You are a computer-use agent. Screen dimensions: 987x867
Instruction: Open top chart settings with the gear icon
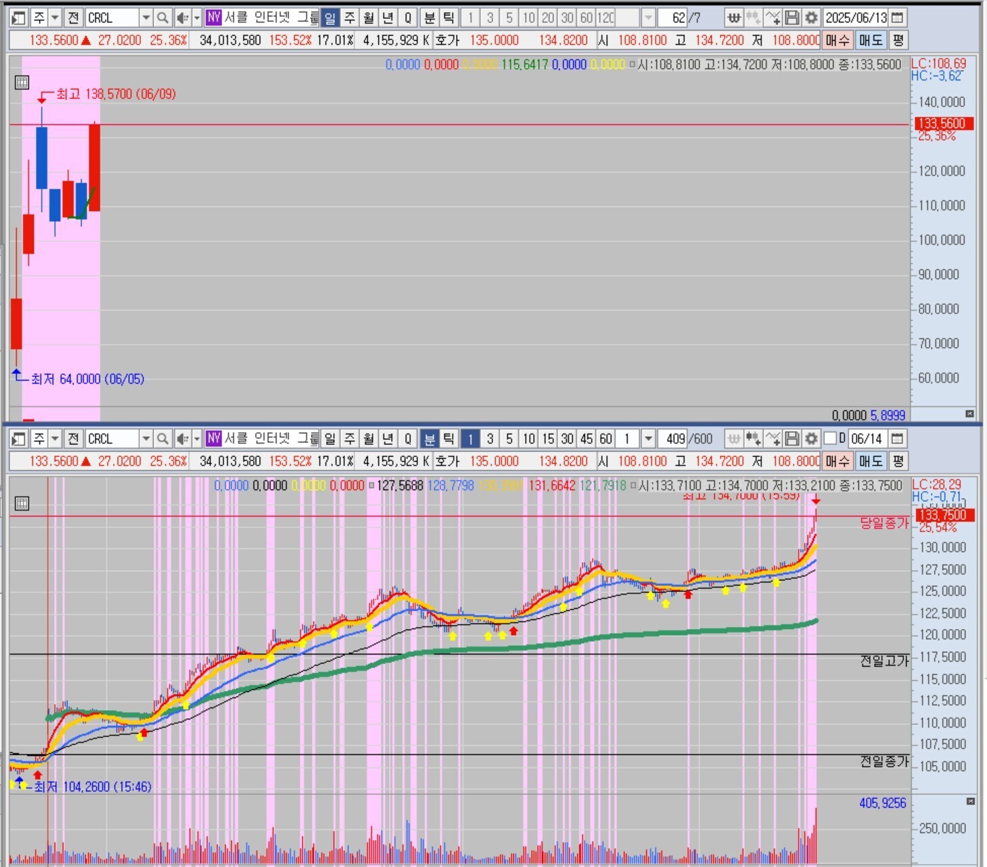811,18
